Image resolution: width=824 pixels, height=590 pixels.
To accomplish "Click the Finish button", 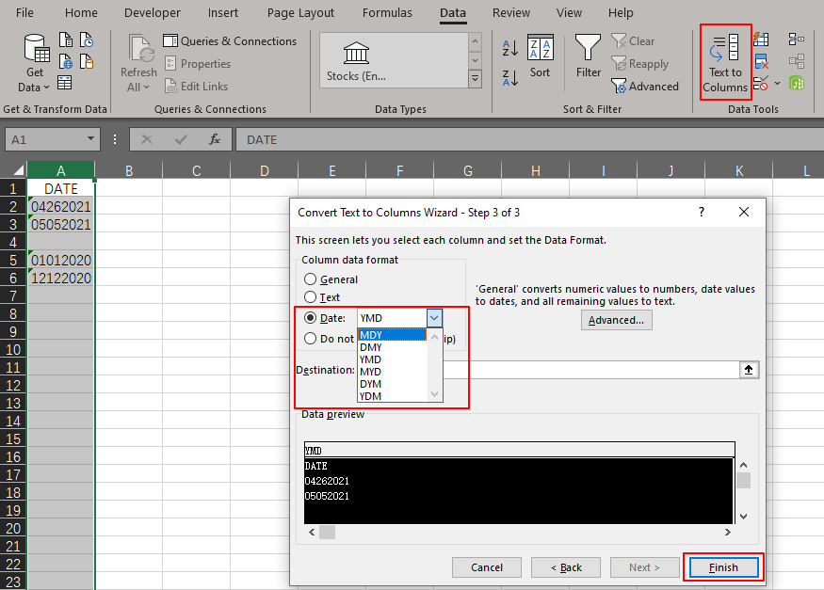I will [722, 566].
